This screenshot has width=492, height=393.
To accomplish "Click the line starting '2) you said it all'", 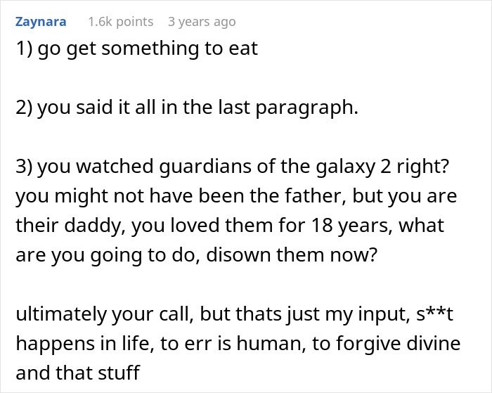I will point(186,108).
